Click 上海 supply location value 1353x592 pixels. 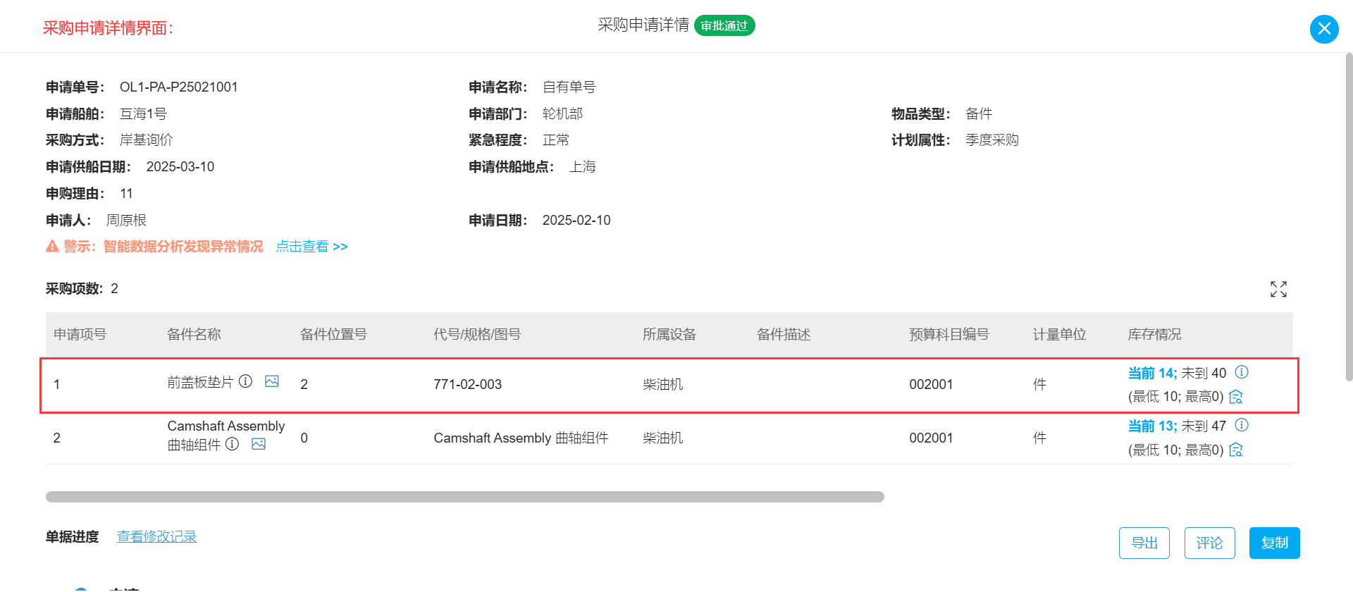pos(583,166)
